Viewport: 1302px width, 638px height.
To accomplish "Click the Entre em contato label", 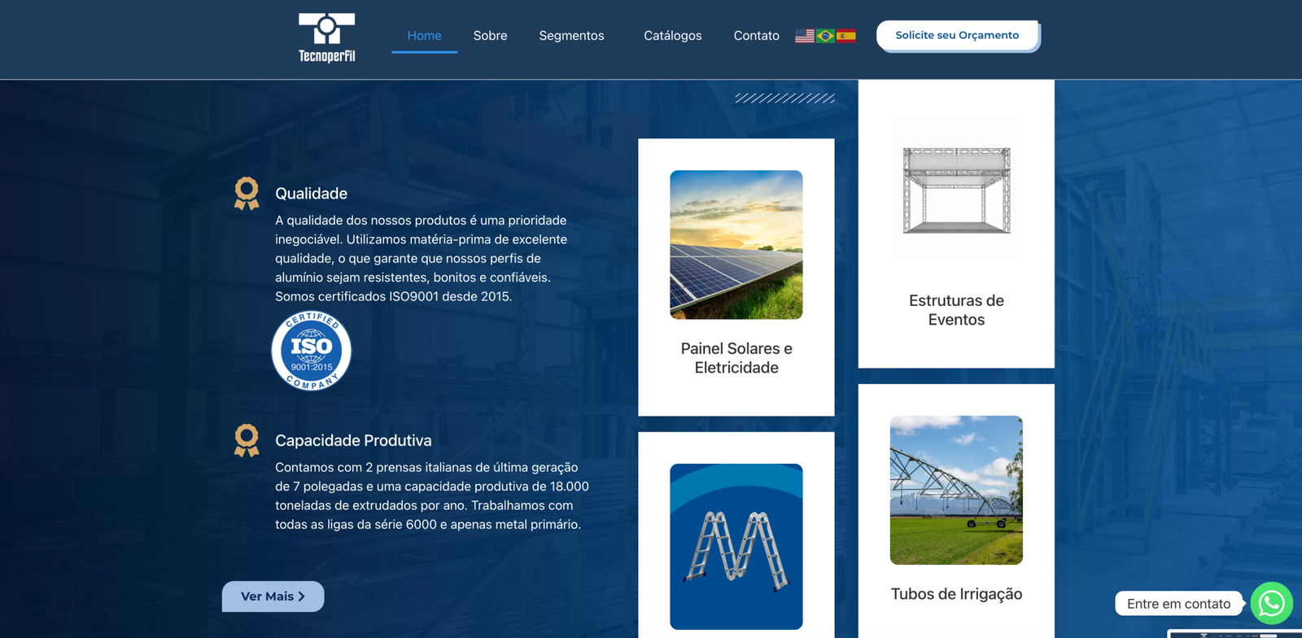I will pyautogui.click(x=1177, y=604).
